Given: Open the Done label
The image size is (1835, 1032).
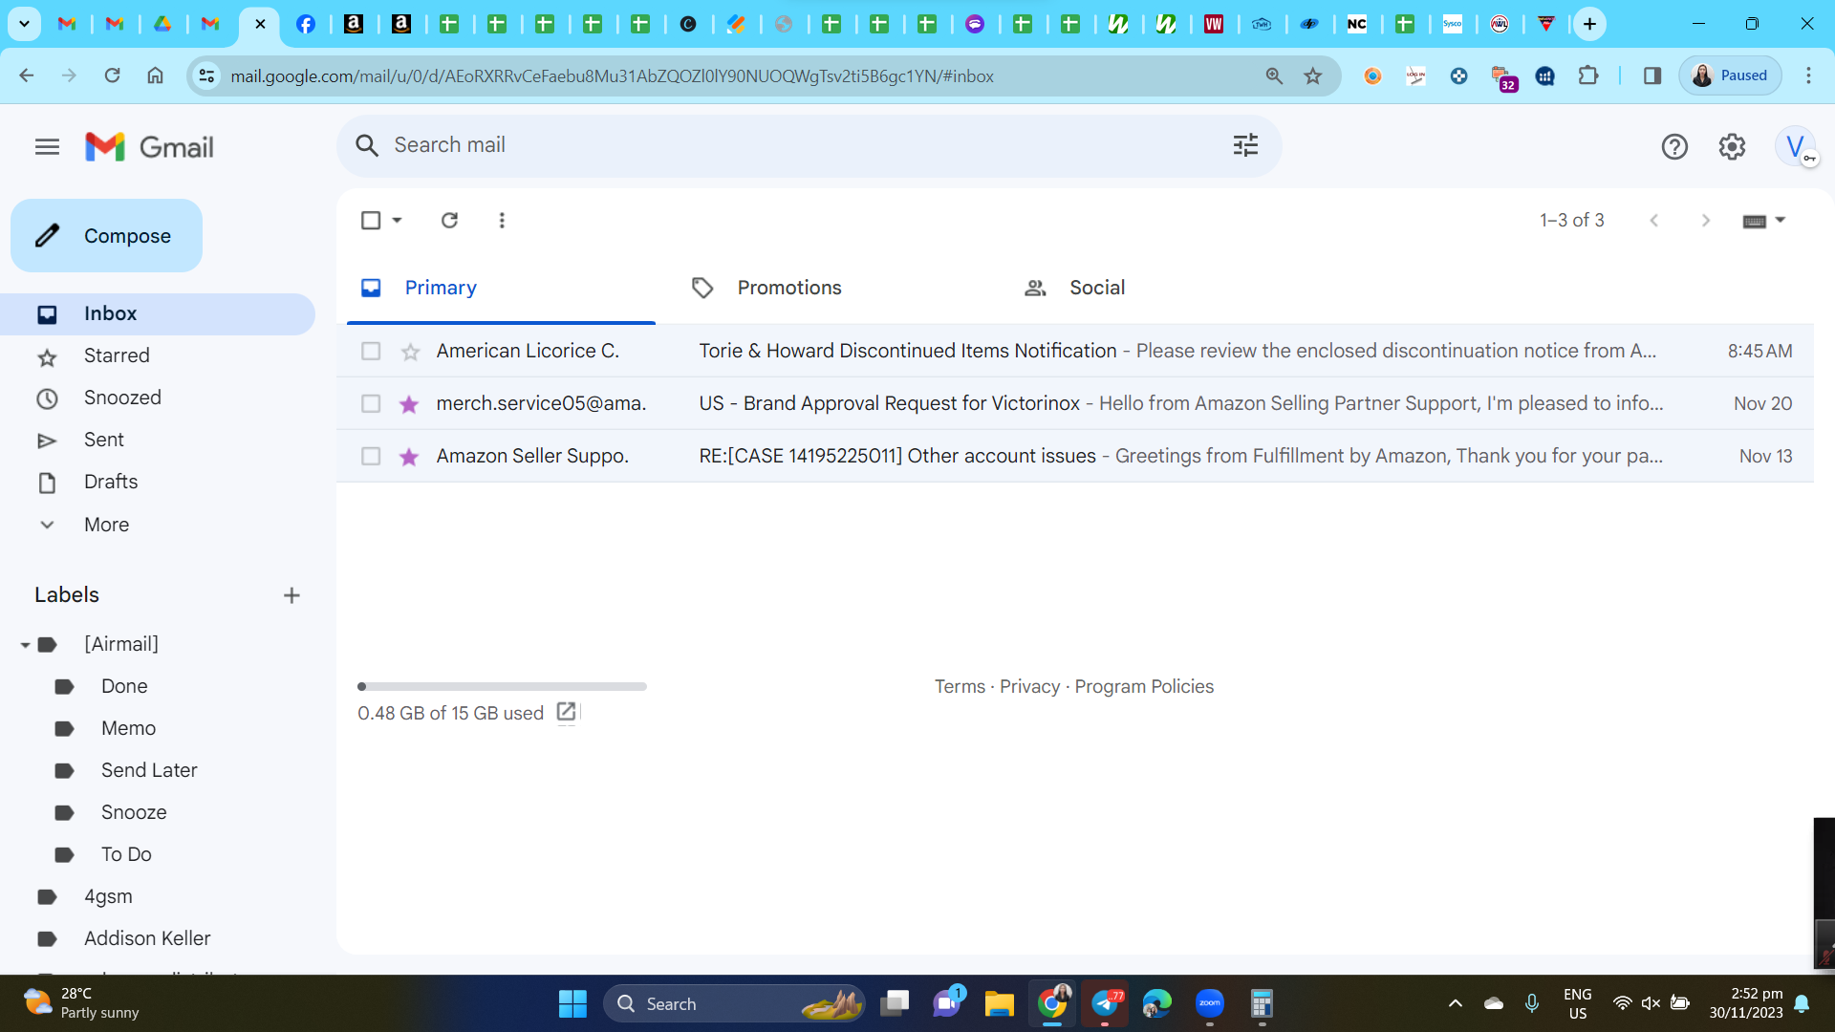Looking at the screenshot, I should (x=124, y=687).
